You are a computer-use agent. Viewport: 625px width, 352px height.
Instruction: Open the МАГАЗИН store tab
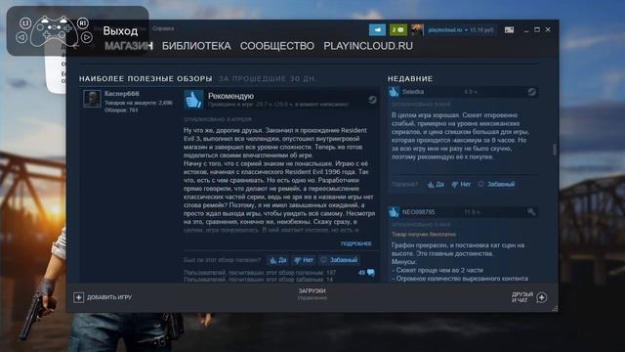point(128,46)
